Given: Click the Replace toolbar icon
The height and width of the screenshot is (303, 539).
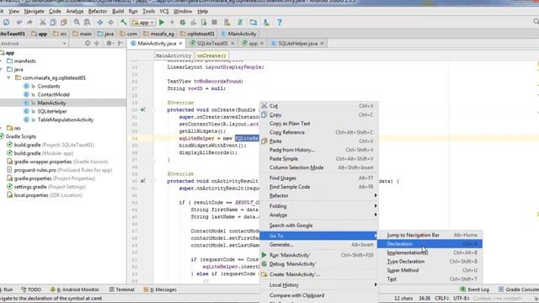Looking at the screenshot, I should pyautogui.click(x=87, y=23).
